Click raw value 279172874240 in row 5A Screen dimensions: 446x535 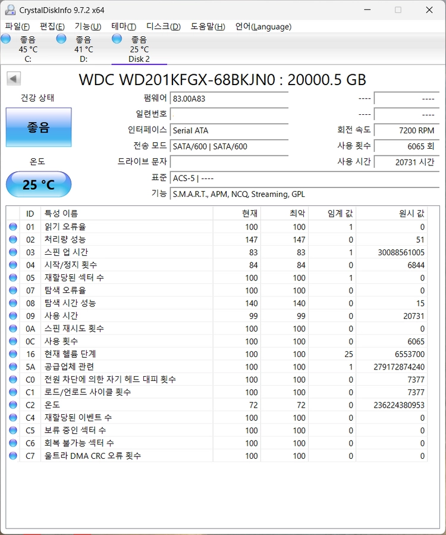coord(399,367)
